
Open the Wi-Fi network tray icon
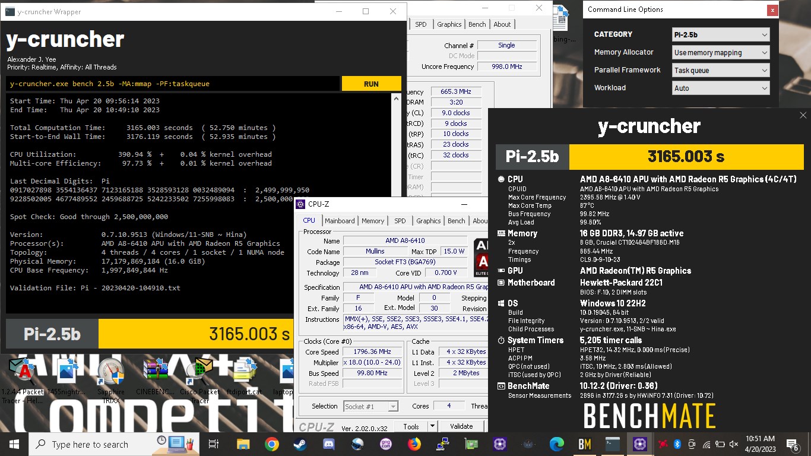point(706,444)
